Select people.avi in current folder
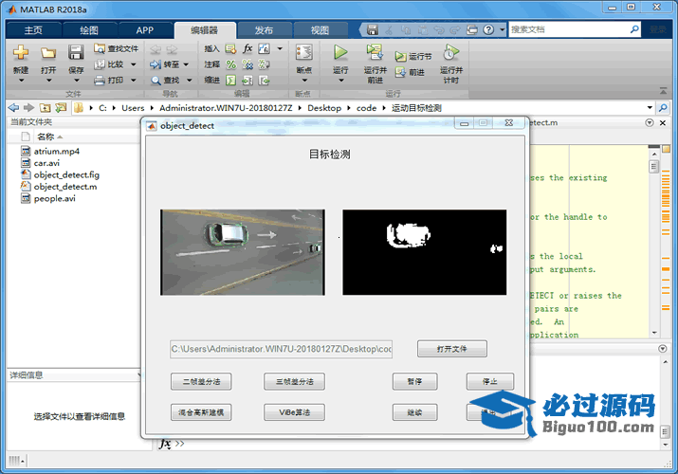The height and width of the screenshot is (474, 678). (54, 198)
